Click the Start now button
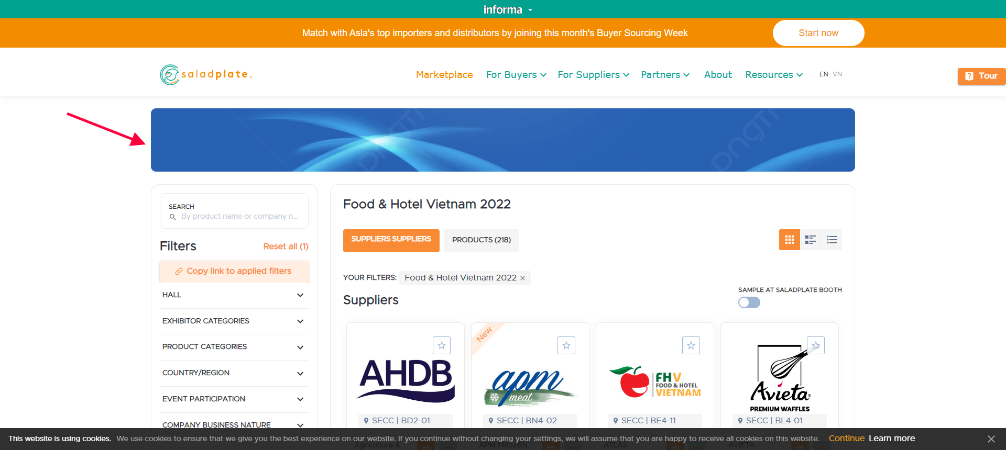Image resolution: width=1006 pixels, height=450 pixels. 818,33
